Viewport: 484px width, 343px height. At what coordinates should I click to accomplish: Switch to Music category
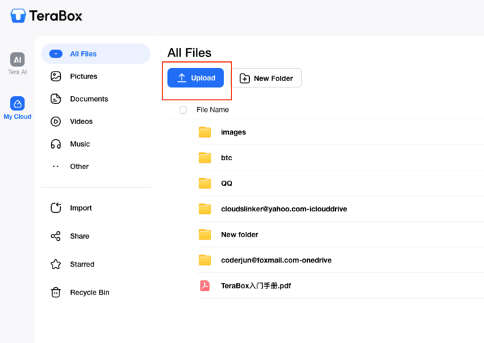(x=80, y=144)
